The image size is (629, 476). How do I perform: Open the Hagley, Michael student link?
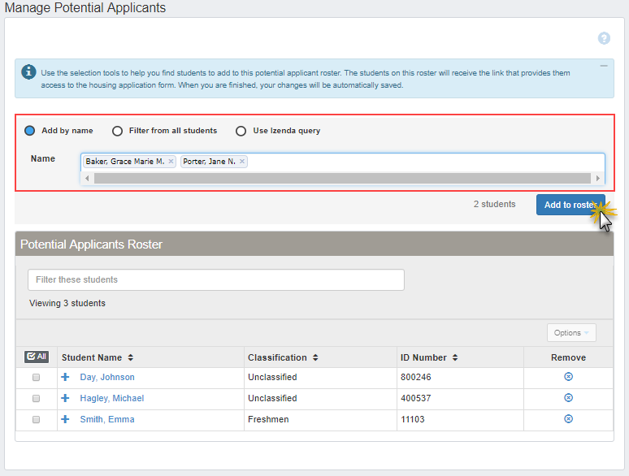tap(112, 398)
